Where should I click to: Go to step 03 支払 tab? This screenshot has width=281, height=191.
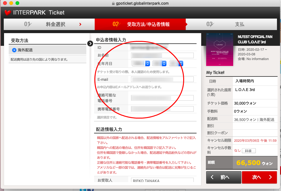pos(231,24)
